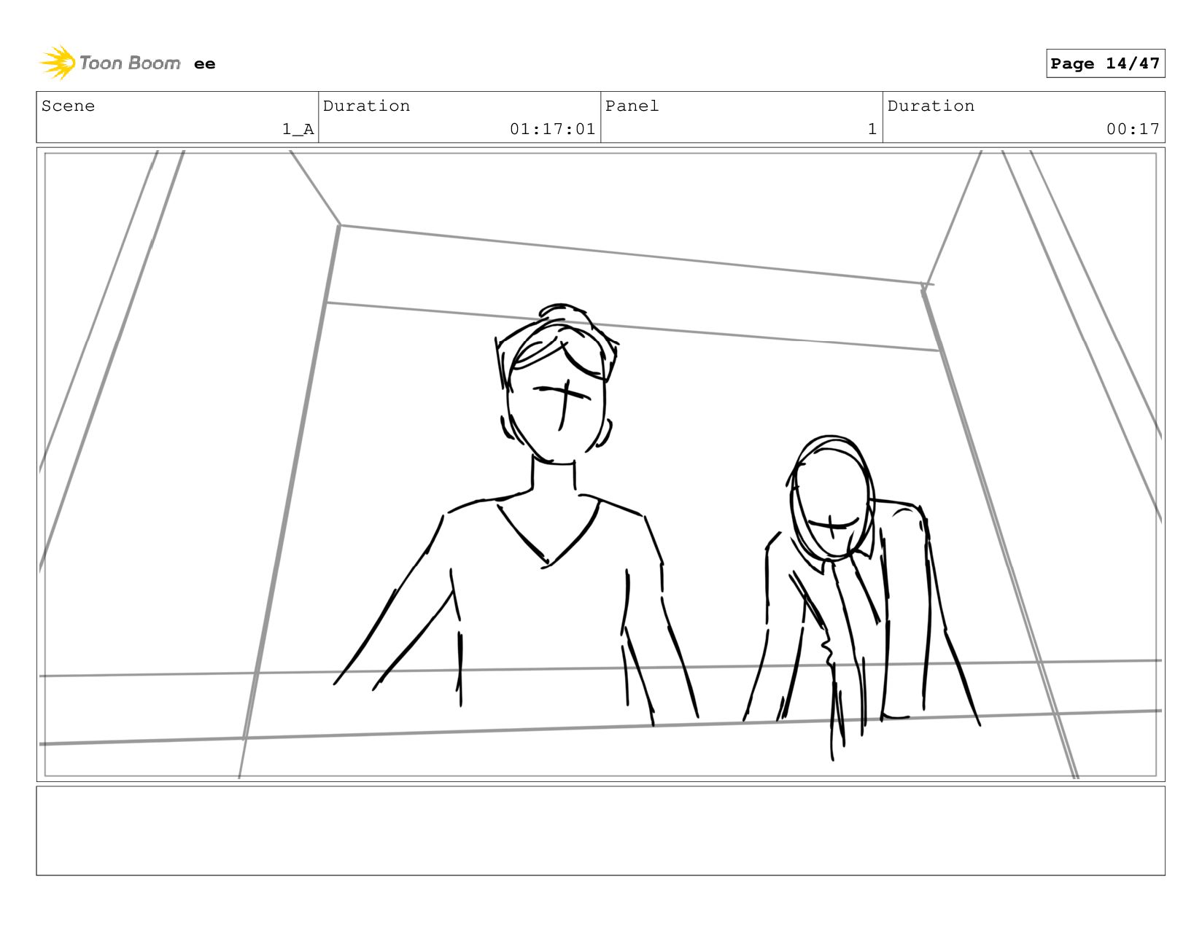Click the Toon Boom logo

tap(109, 63)
